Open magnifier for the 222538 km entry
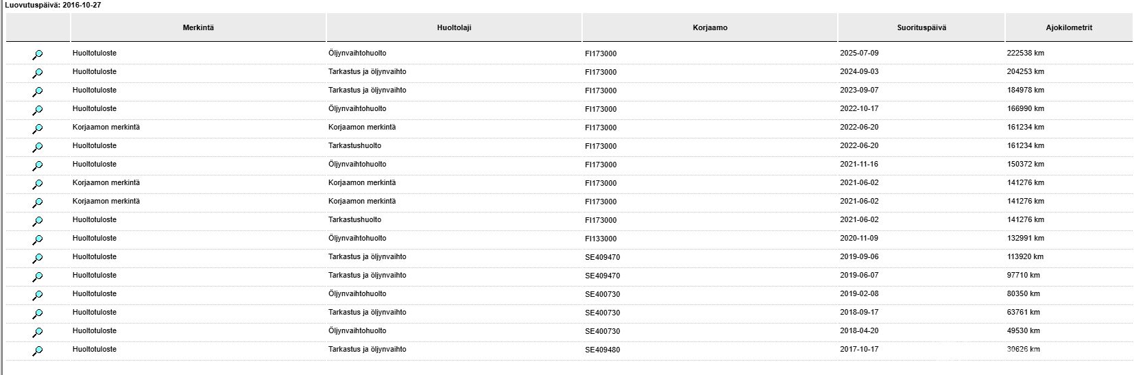Screen dimensions: 1134x375 [38, 55]
